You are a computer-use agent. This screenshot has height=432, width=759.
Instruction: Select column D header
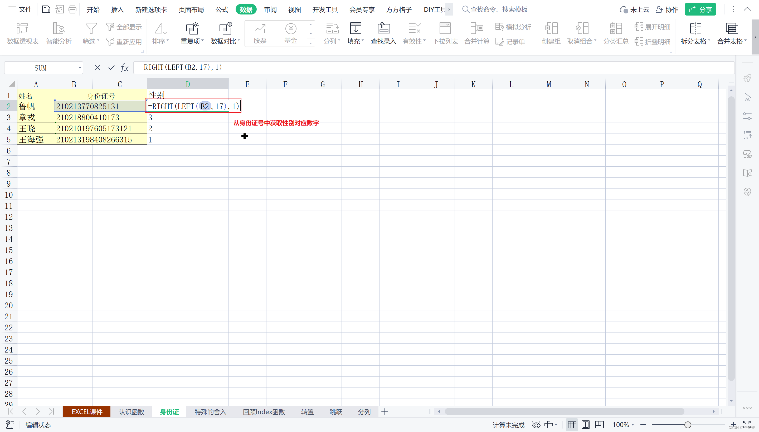(188, 84)
